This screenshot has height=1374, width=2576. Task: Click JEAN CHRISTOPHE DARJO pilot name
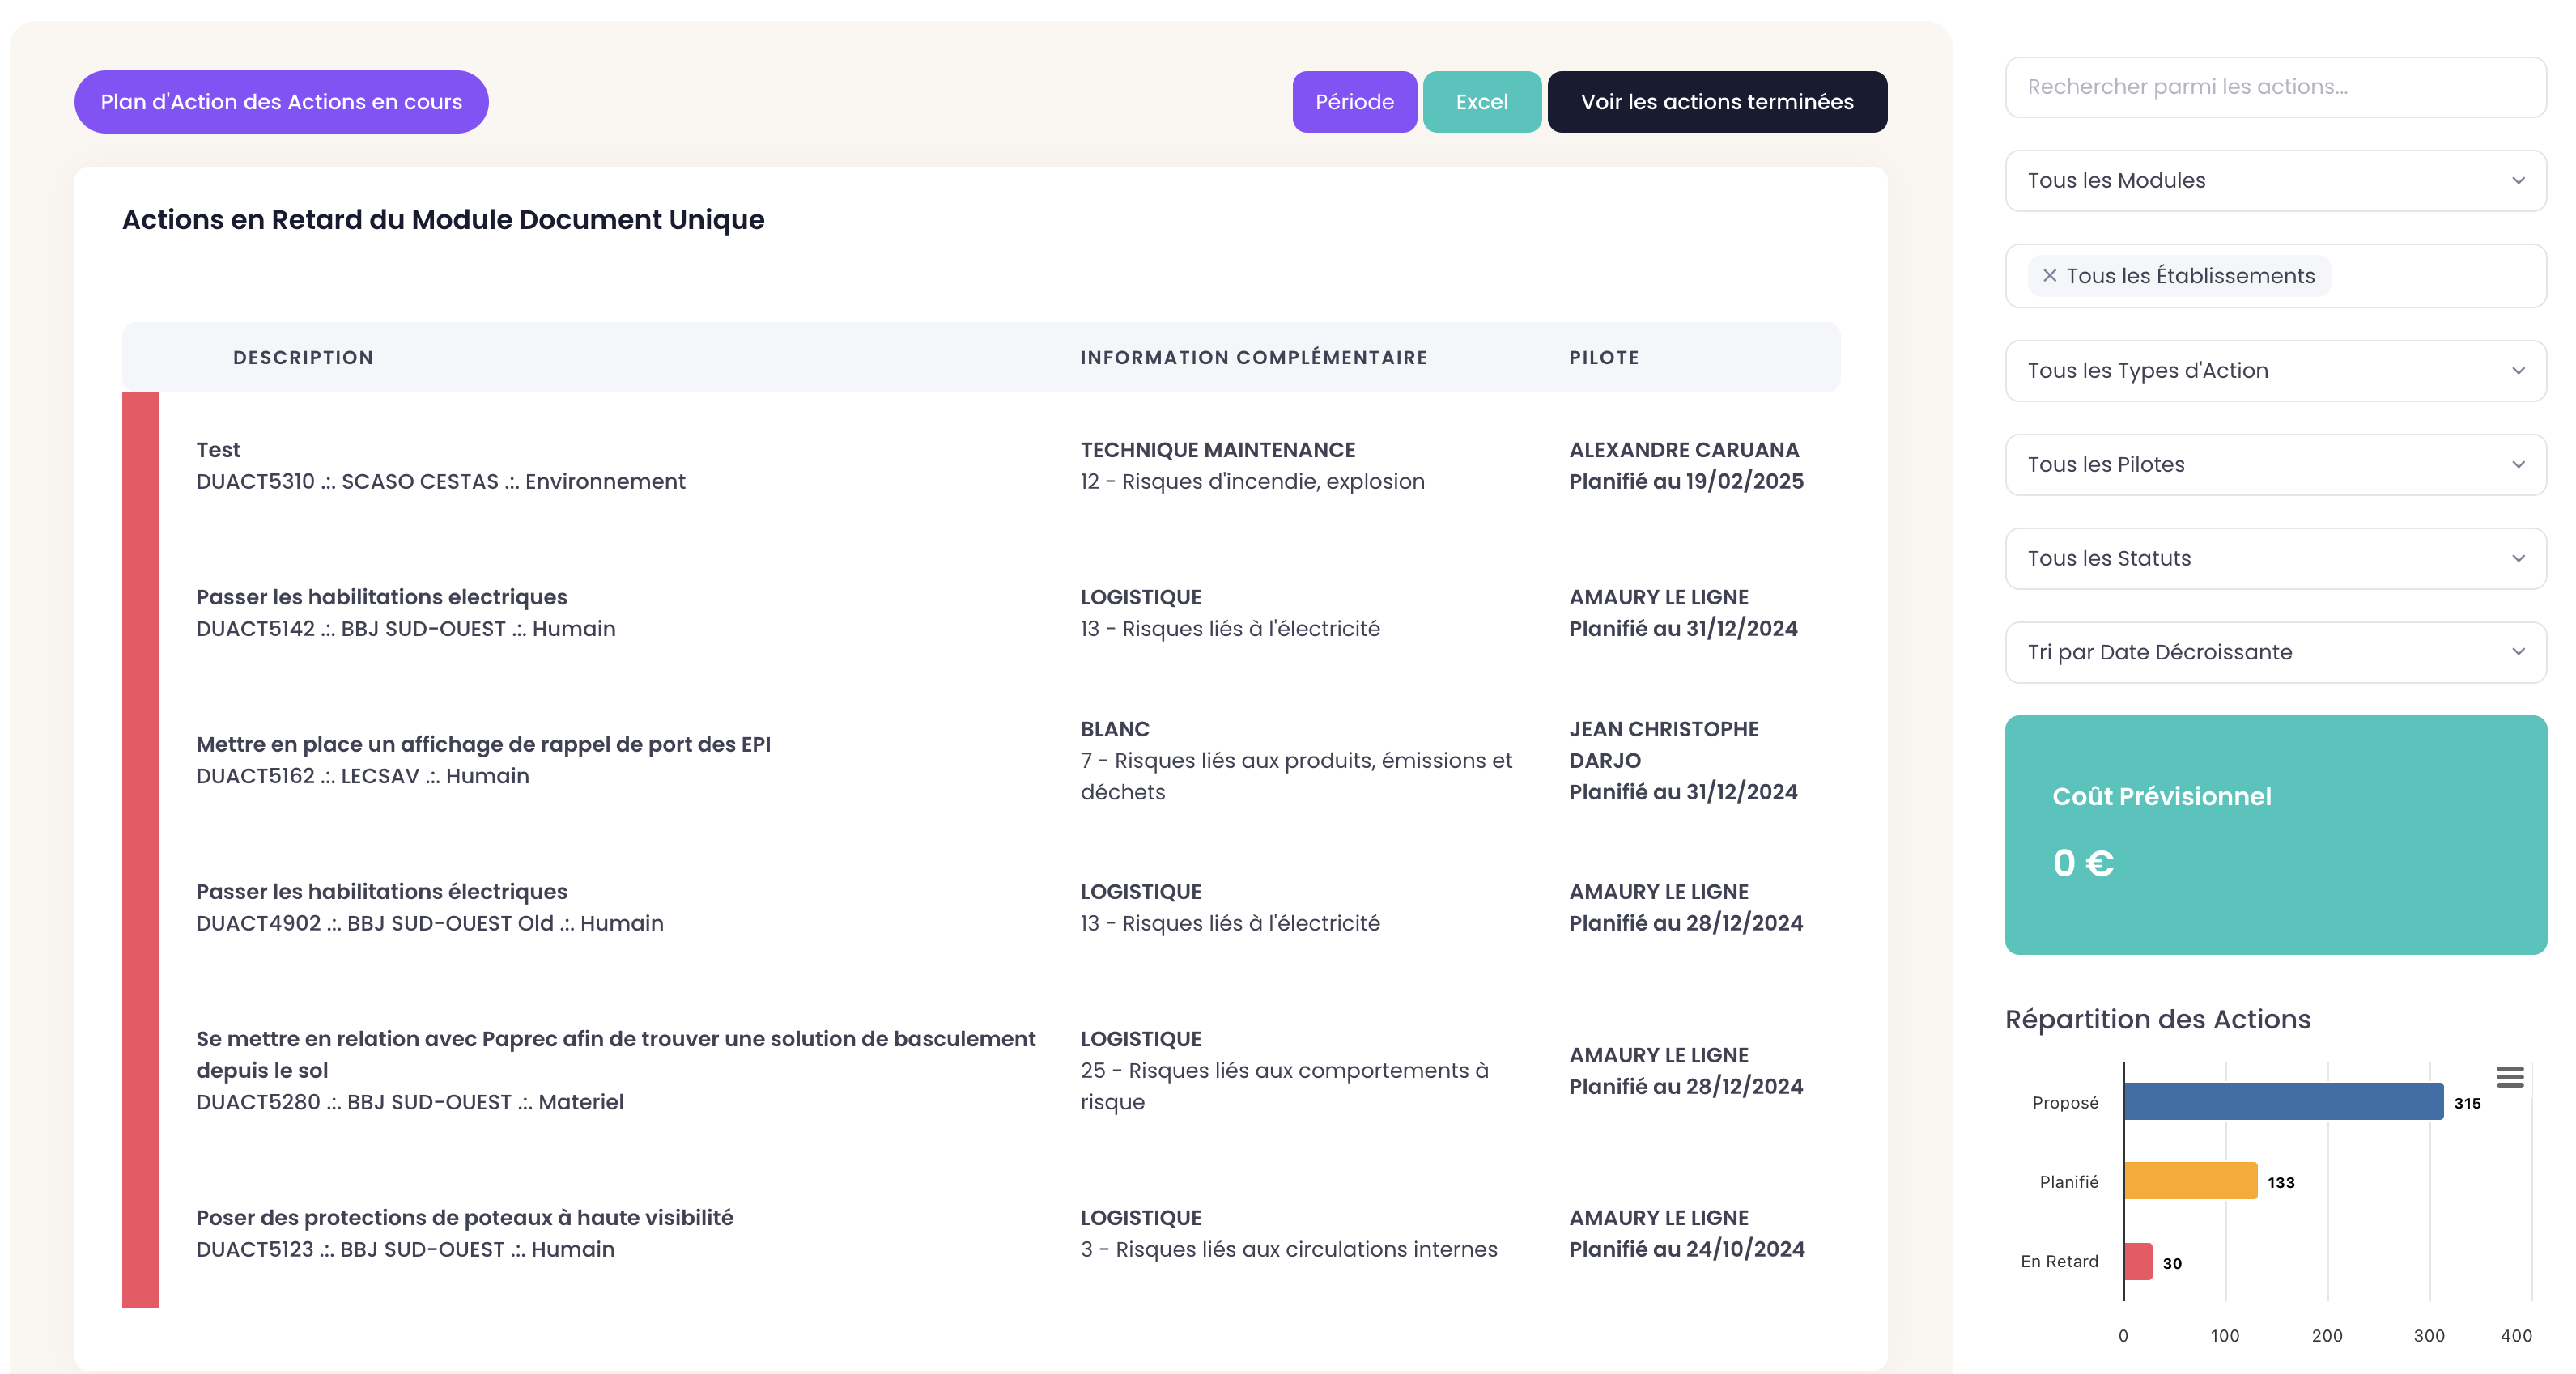1664,744
